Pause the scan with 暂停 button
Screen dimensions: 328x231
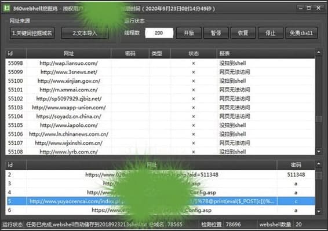coord(216,33)
